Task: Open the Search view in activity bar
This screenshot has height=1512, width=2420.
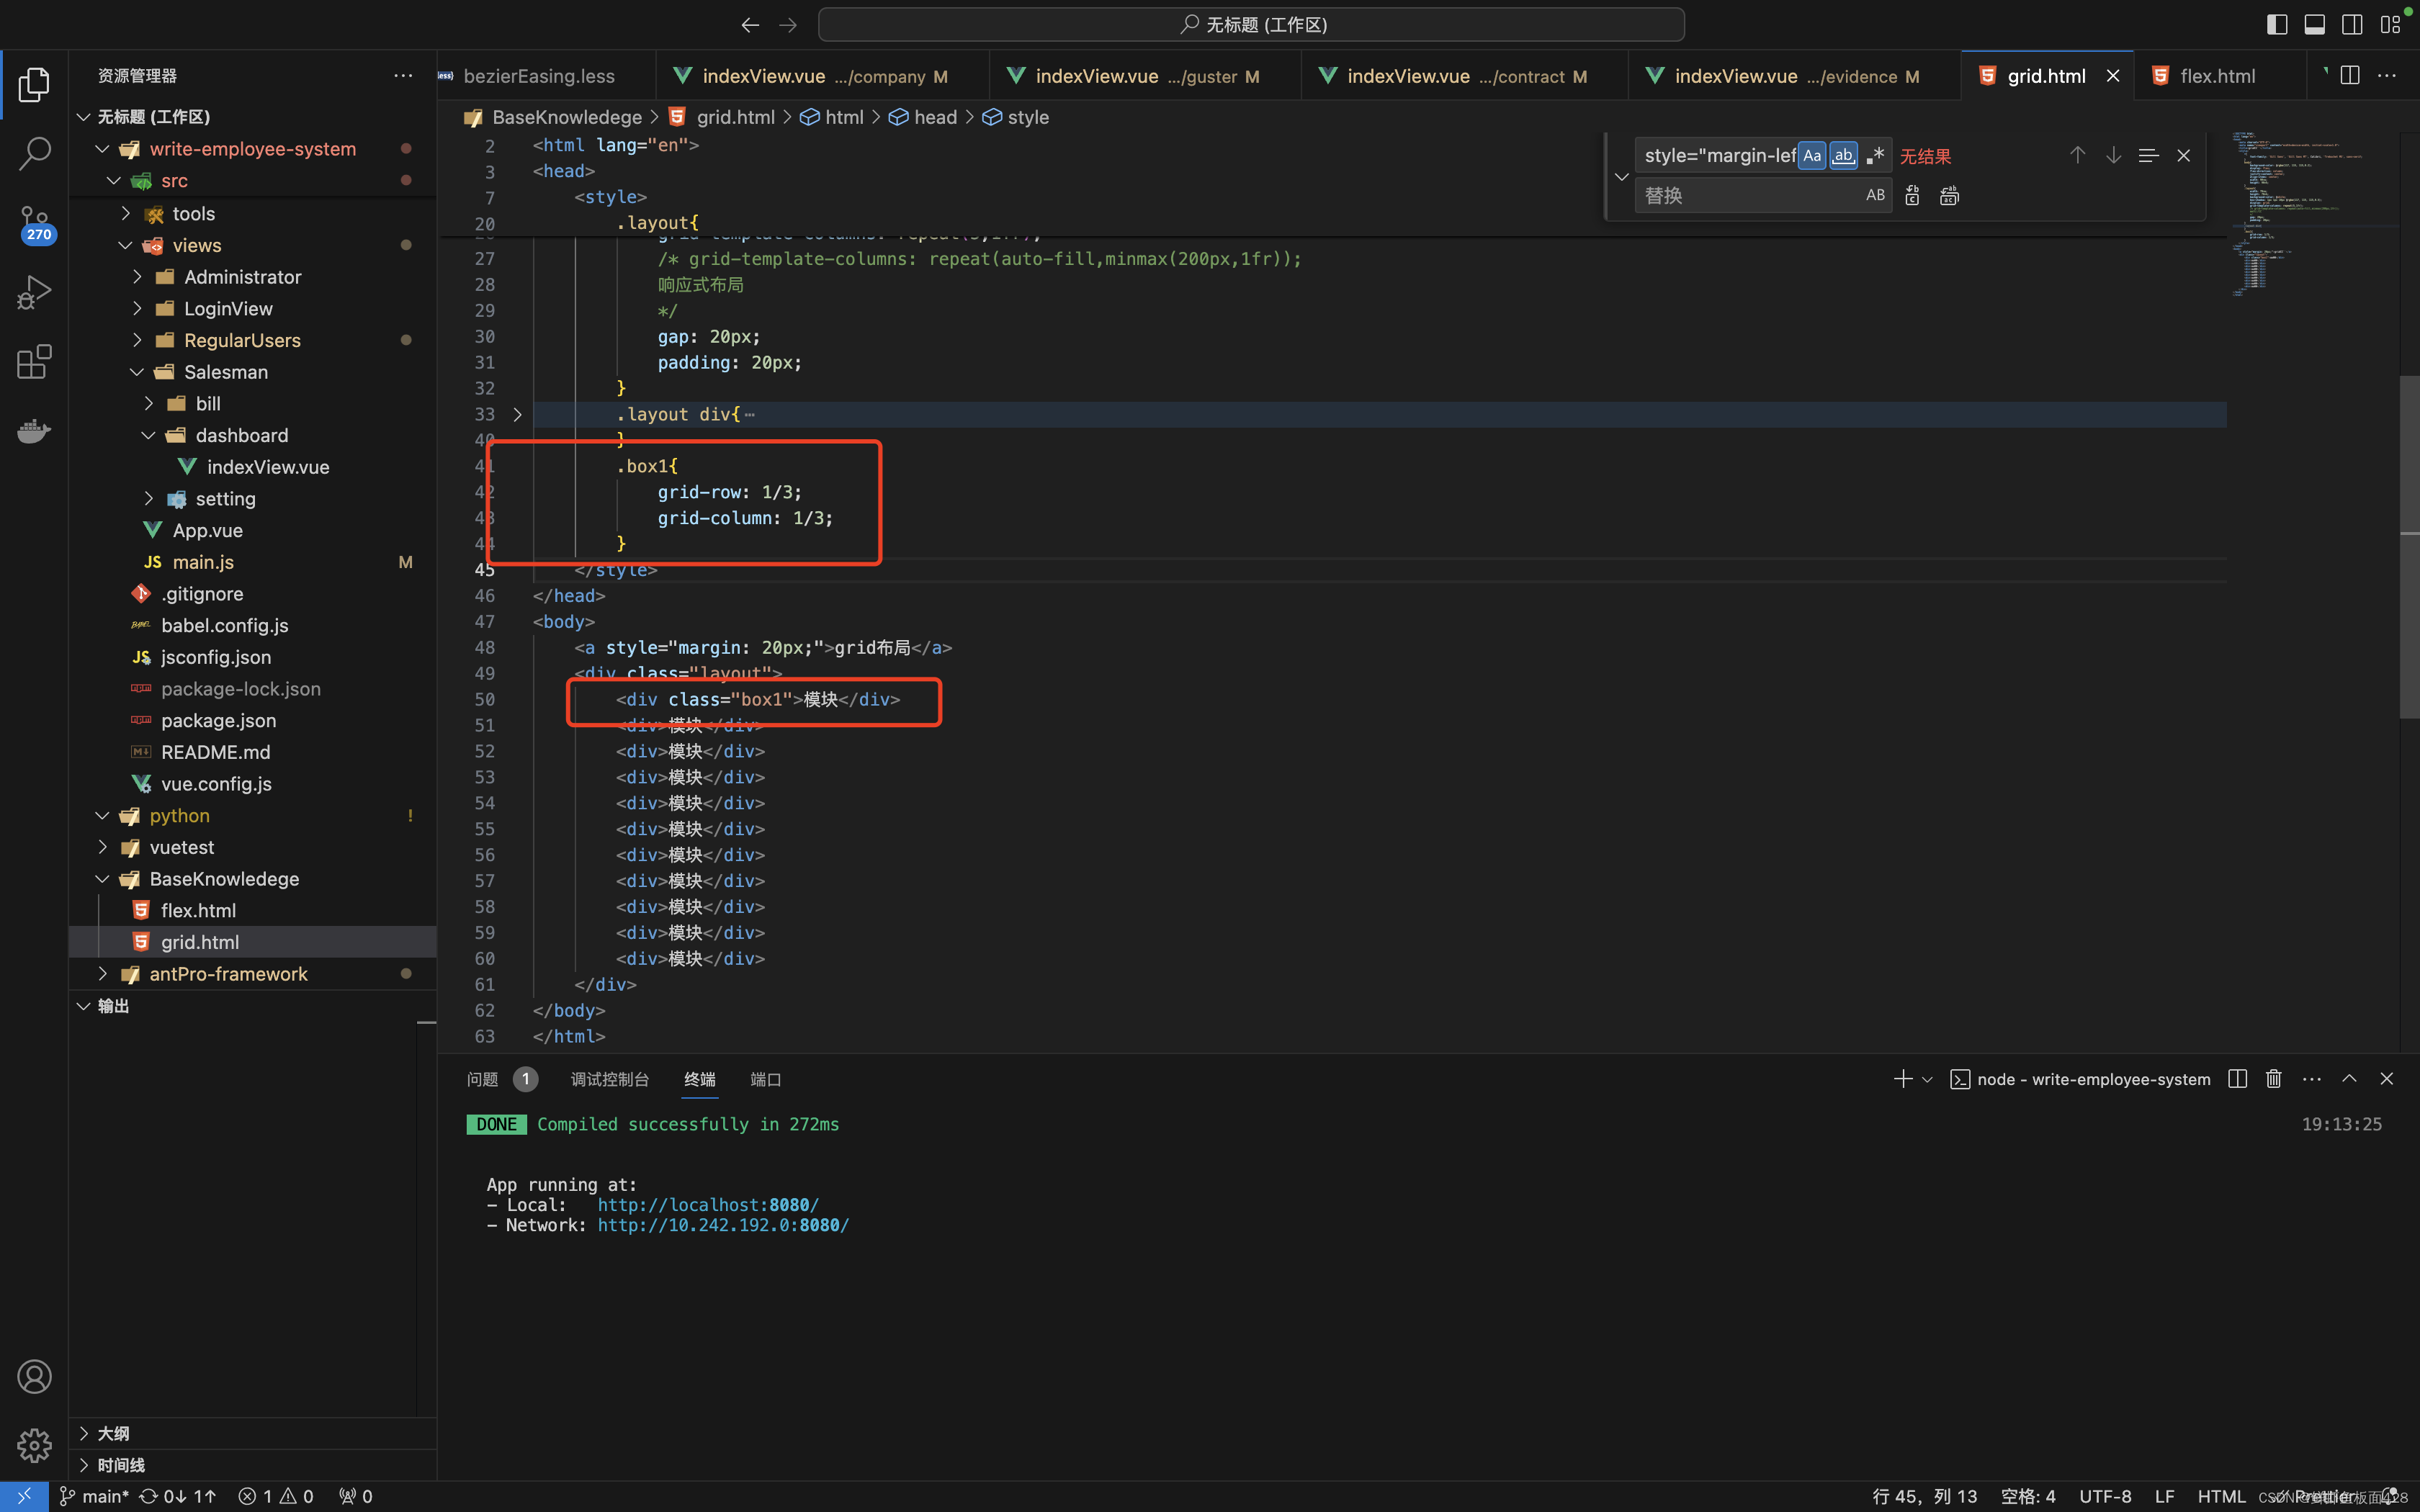Action: [34, 154]
